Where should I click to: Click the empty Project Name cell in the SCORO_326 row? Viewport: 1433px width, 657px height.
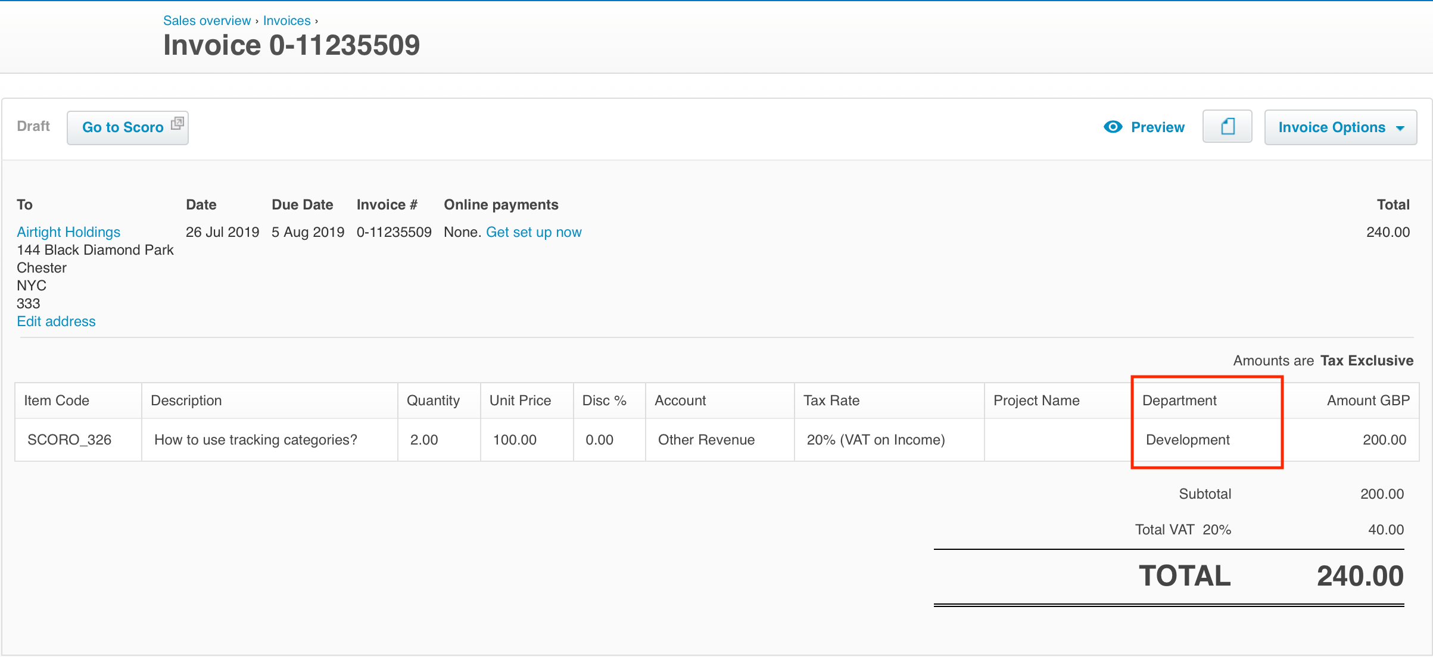1058,440
